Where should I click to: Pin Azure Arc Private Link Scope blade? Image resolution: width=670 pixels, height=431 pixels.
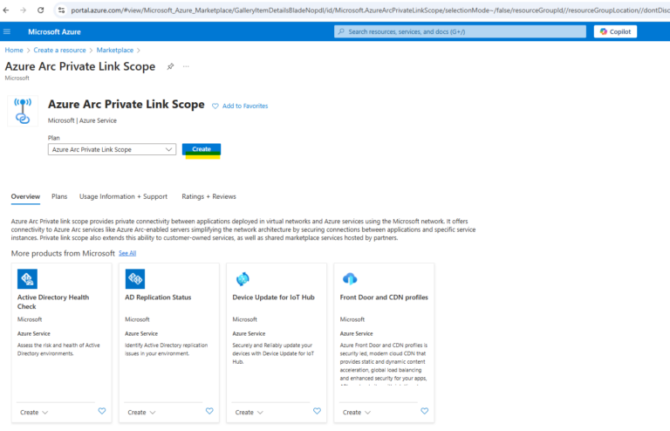tap(170, 66)
